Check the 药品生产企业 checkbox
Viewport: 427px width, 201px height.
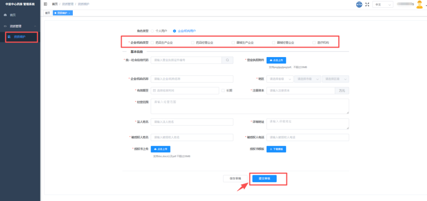(152, 43)
